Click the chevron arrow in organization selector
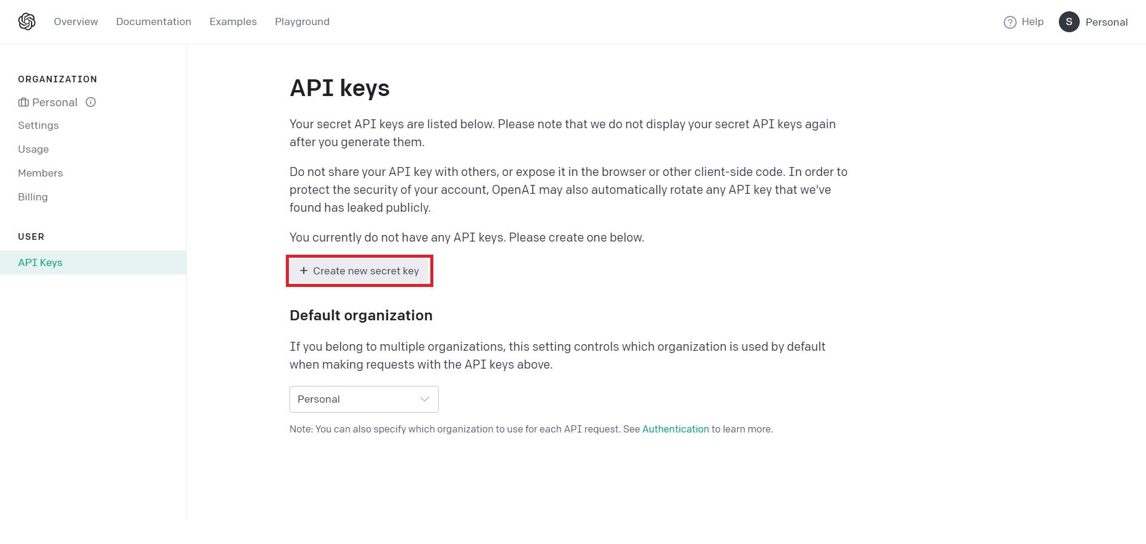The image size is (1146, 544). (425, 399)
